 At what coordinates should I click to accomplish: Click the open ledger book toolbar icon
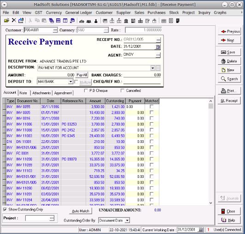click(x=133, y=21)
